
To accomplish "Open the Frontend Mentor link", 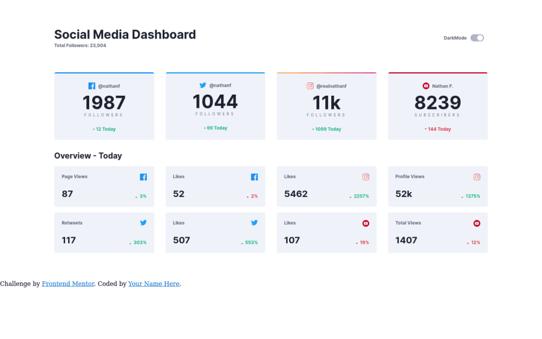I will 68,284.
